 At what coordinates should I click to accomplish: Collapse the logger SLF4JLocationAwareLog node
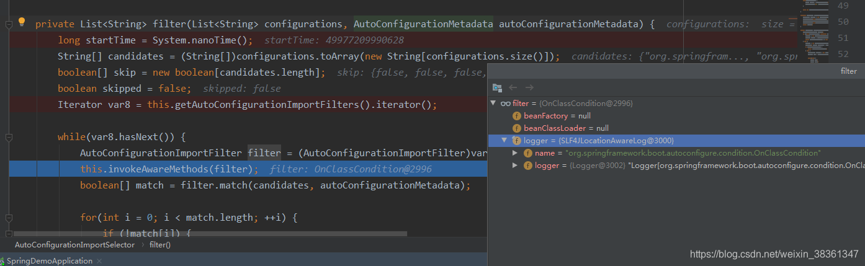click(504, 141)
